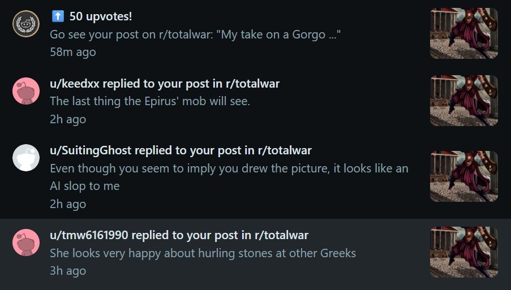
Task: Click the "58m ago" timestamp
Action: coord(73,52)
